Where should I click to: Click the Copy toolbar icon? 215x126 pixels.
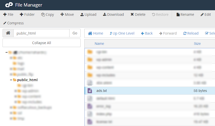click(43, 14)
